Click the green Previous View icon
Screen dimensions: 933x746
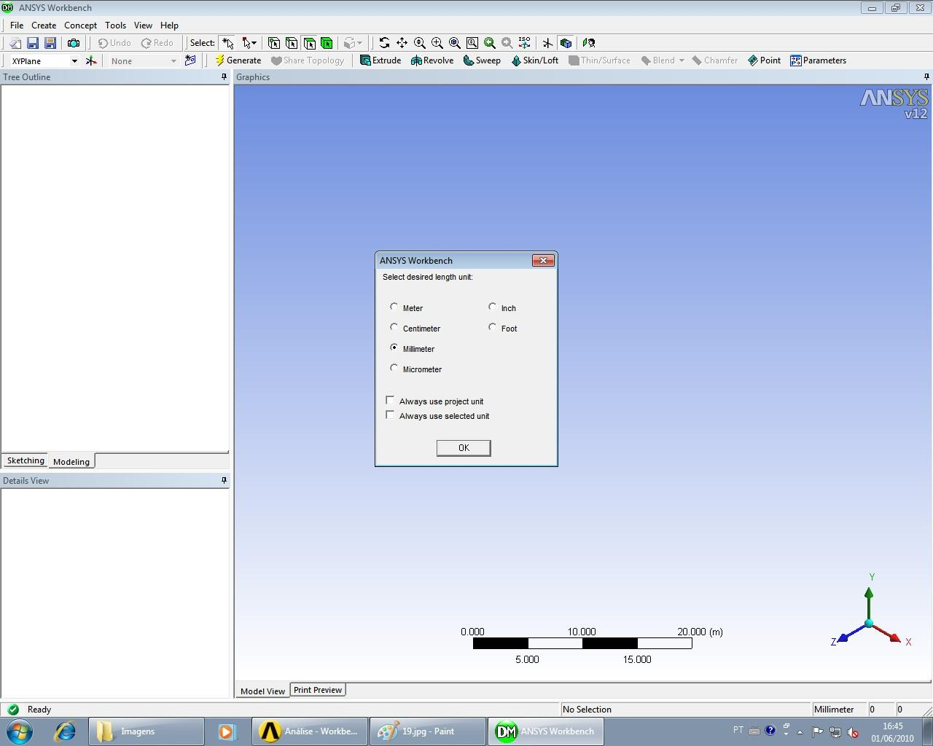489,43
